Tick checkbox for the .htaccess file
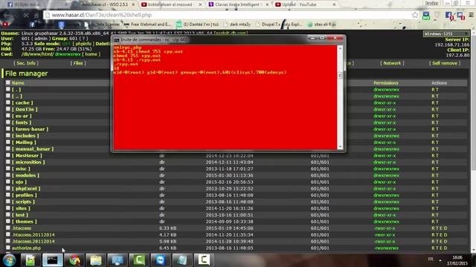Image resolution: width=476 pixels, height=267 pixels. point(8,228)
